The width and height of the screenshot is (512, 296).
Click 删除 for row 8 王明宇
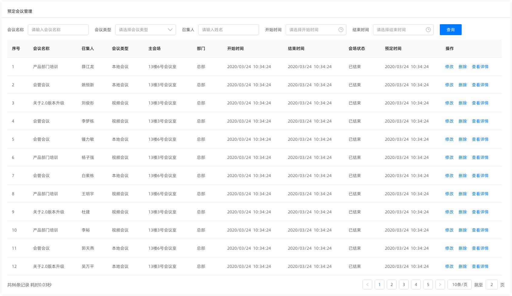pyautogui.click(x=463, y=194)
